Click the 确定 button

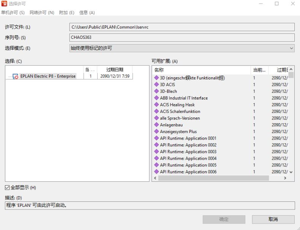[224, 219]
